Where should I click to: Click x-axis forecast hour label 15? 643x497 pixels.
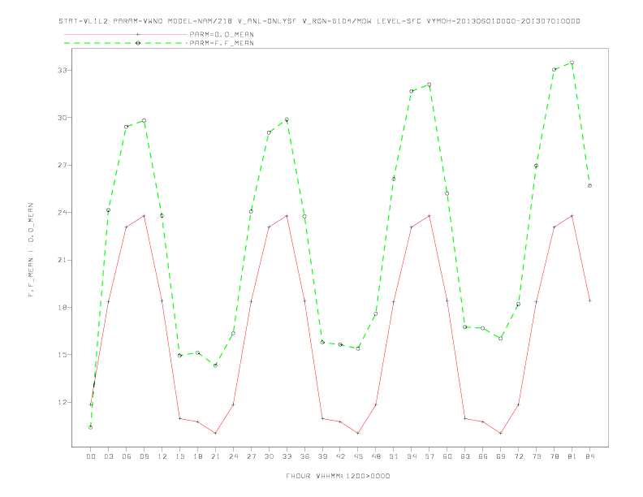179,456
